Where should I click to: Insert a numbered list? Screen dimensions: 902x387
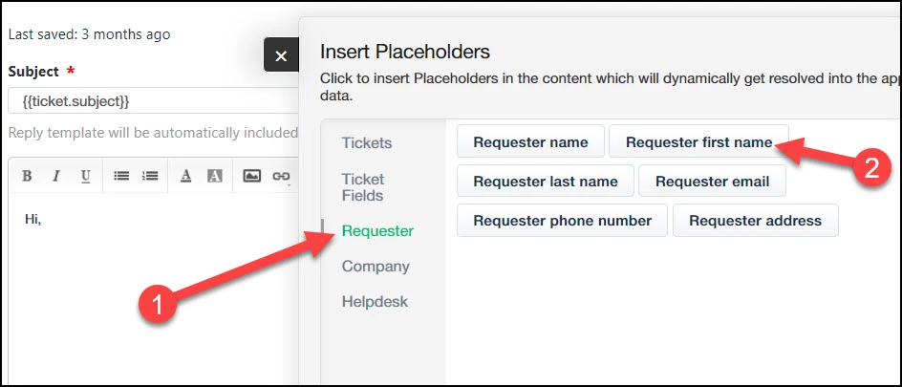coord(150,176)
